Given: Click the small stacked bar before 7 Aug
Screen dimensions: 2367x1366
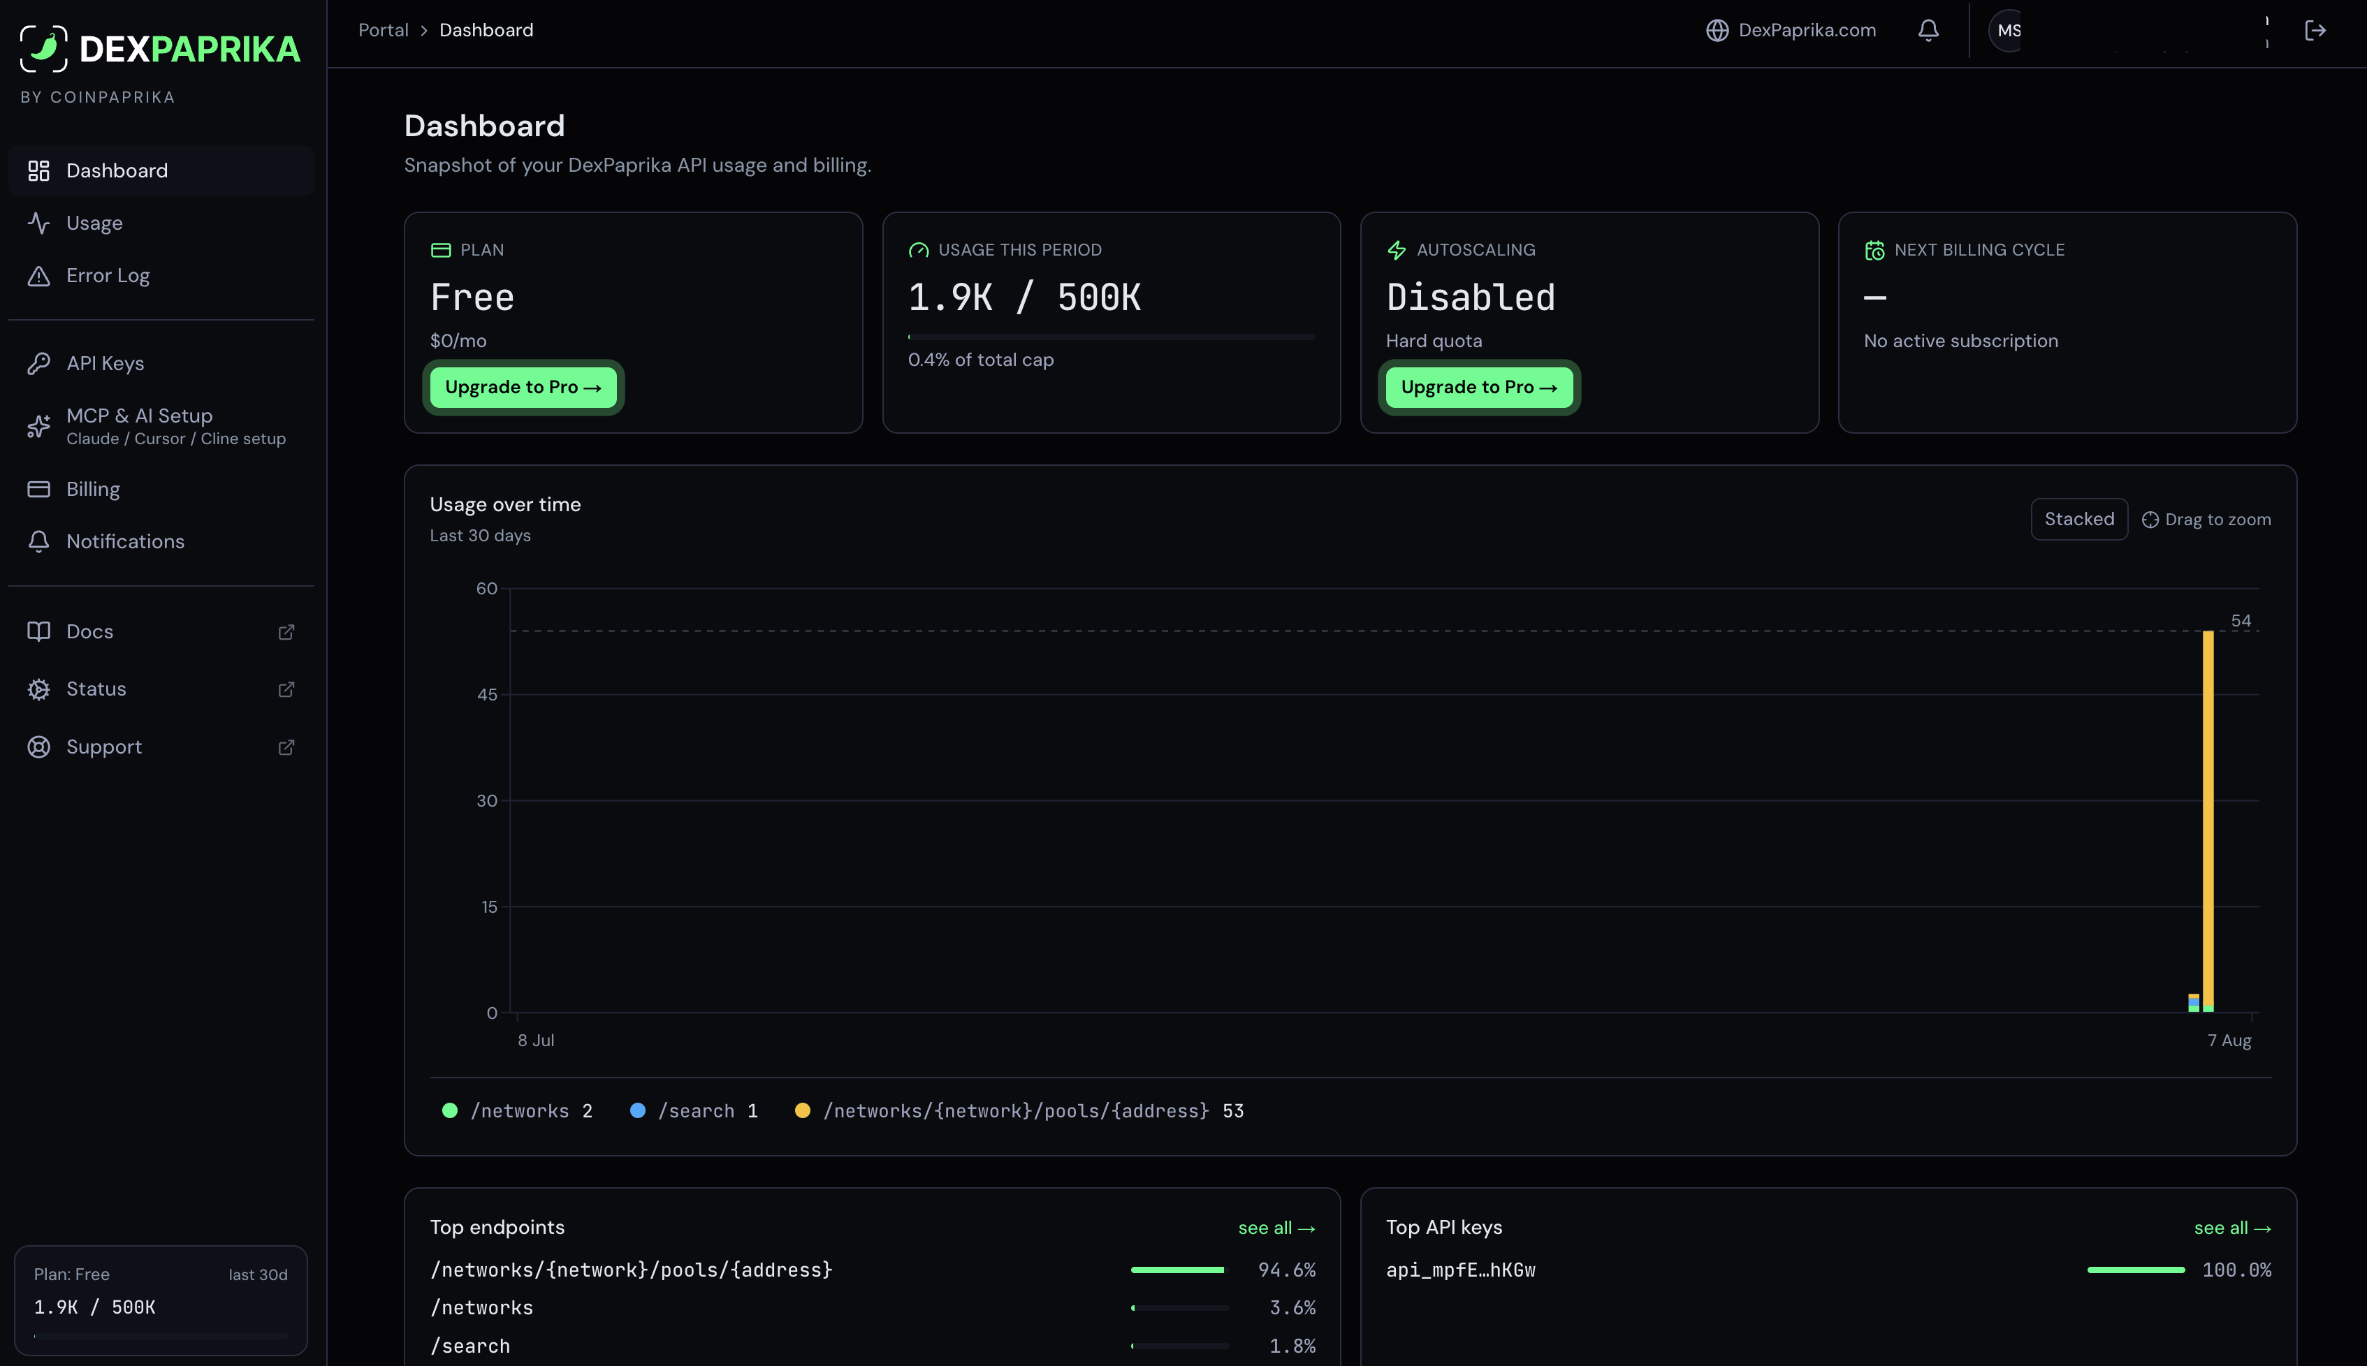Looking at the screenshot, I should pos(2193,1003).
